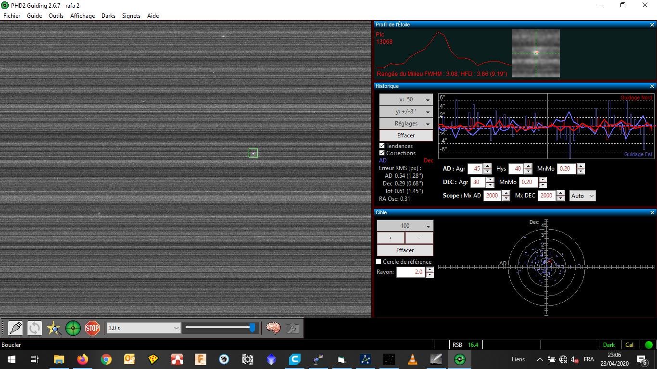657x369 pixels.
Task: Open the Guide menu
Action: click(34, 16)
